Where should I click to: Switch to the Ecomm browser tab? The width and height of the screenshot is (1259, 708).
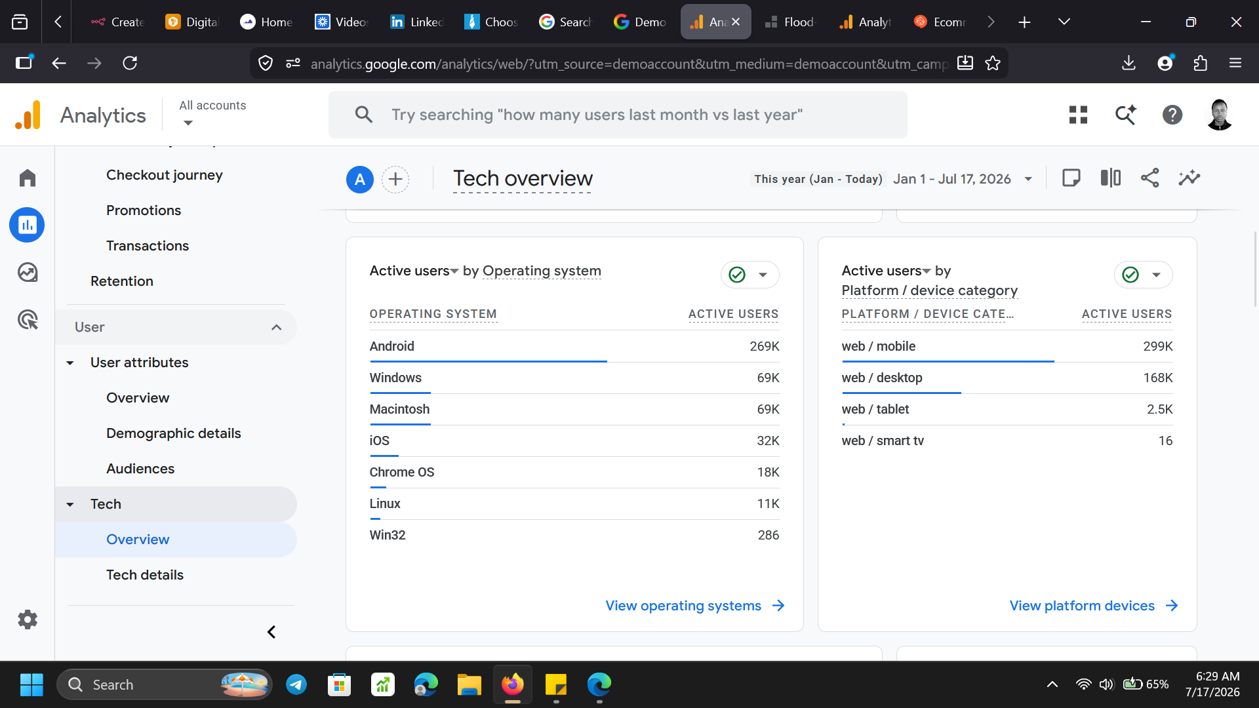click(x=940, y=22)
